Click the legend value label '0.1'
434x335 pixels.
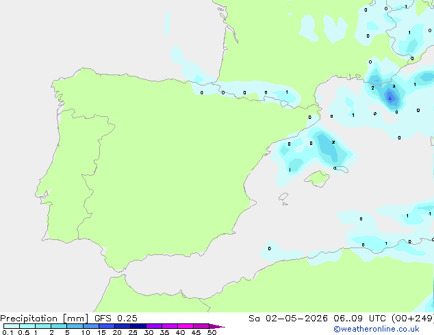8,332
